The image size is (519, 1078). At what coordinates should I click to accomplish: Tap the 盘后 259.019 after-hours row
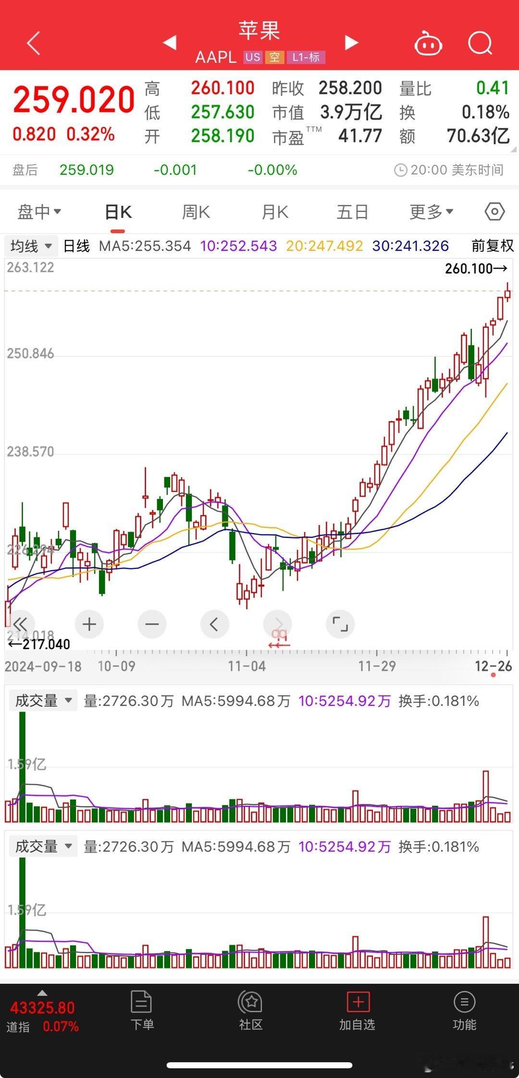pos(259,170)
